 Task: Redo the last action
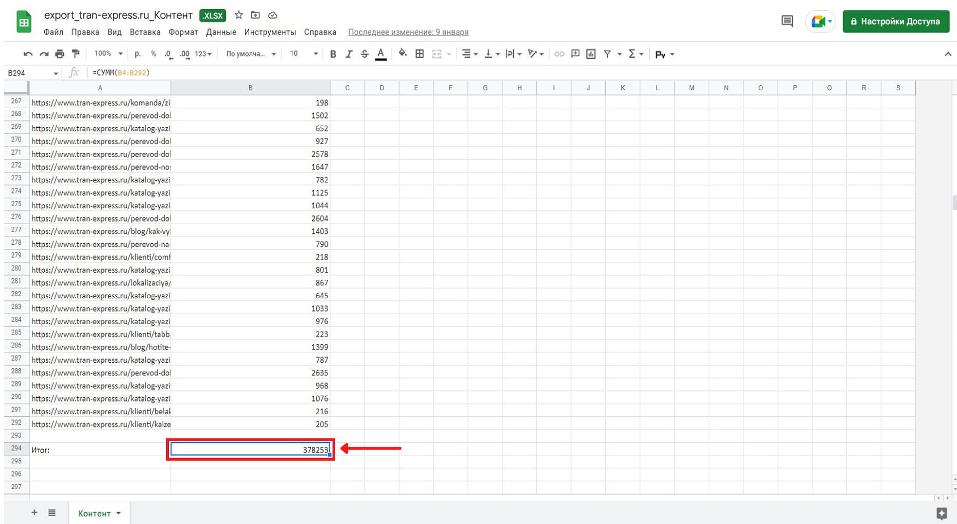[44, 54]
